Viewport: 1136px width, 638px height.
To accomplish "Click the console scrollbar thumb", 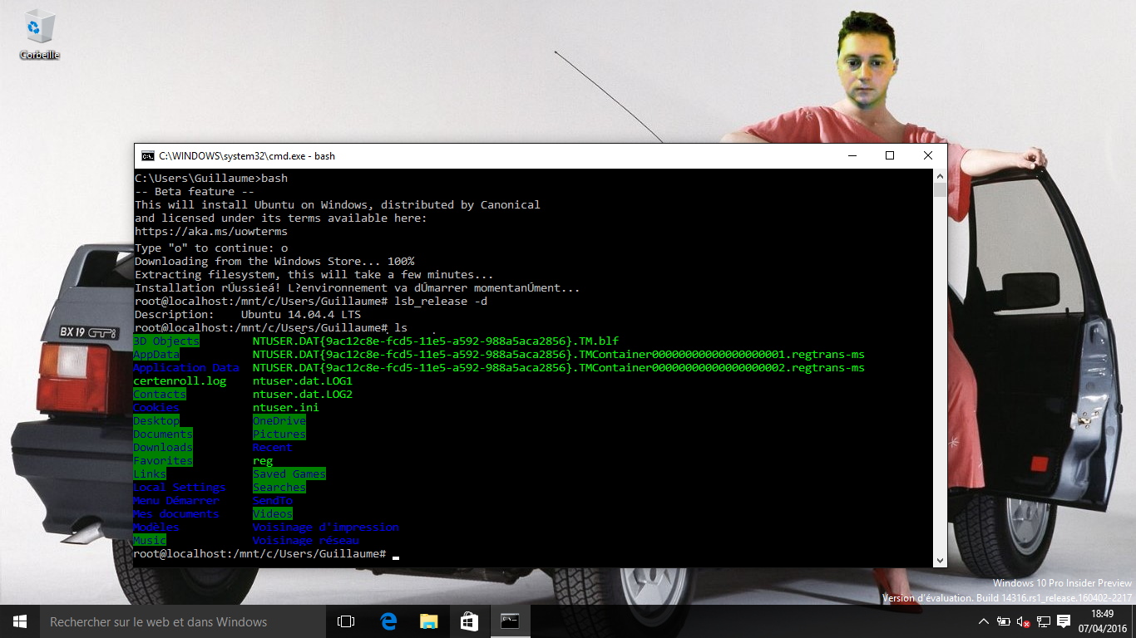I will pos(940,189).
